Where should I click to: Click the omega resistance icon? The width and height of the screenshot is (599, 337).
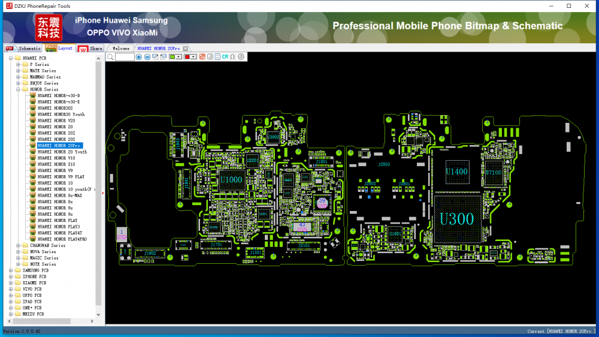tap(232, 57)
